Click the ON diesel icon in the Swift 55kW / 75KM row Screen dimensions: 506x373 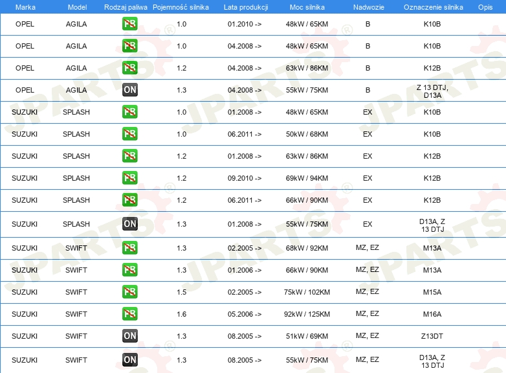pos(129,360)
